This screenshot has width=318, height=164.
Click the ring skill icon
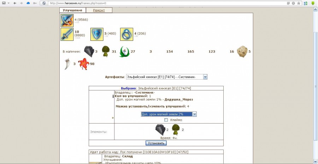126,34
